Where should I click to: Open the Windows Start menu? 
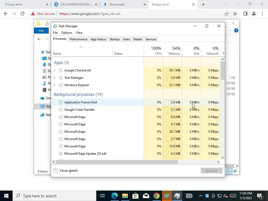(x=6, y=196)
